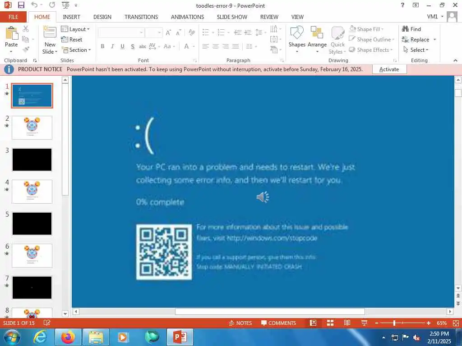Click the Slide Show icon in status bar
462x346 pixels.
click(365, 323)
